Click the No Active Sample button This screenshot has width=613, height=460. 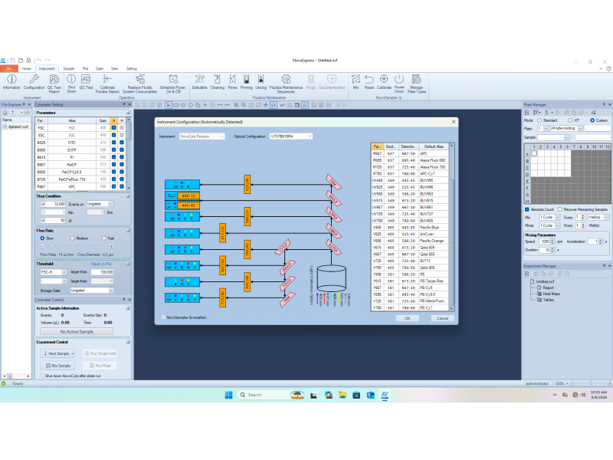(x=77, y=331)
